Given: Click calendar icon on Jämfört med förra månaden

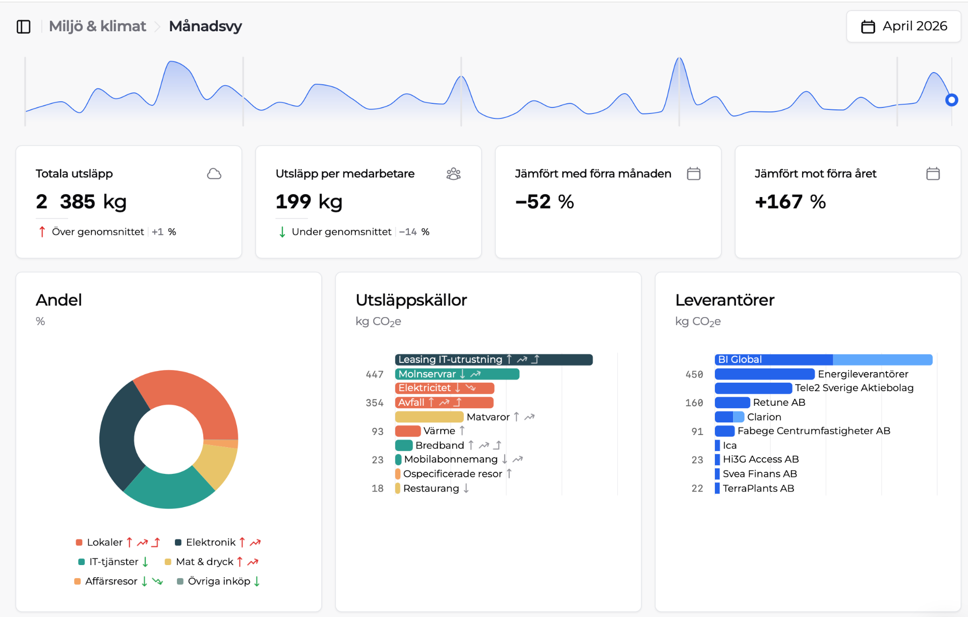Looking at the screenshot, I should pos(694,174).
